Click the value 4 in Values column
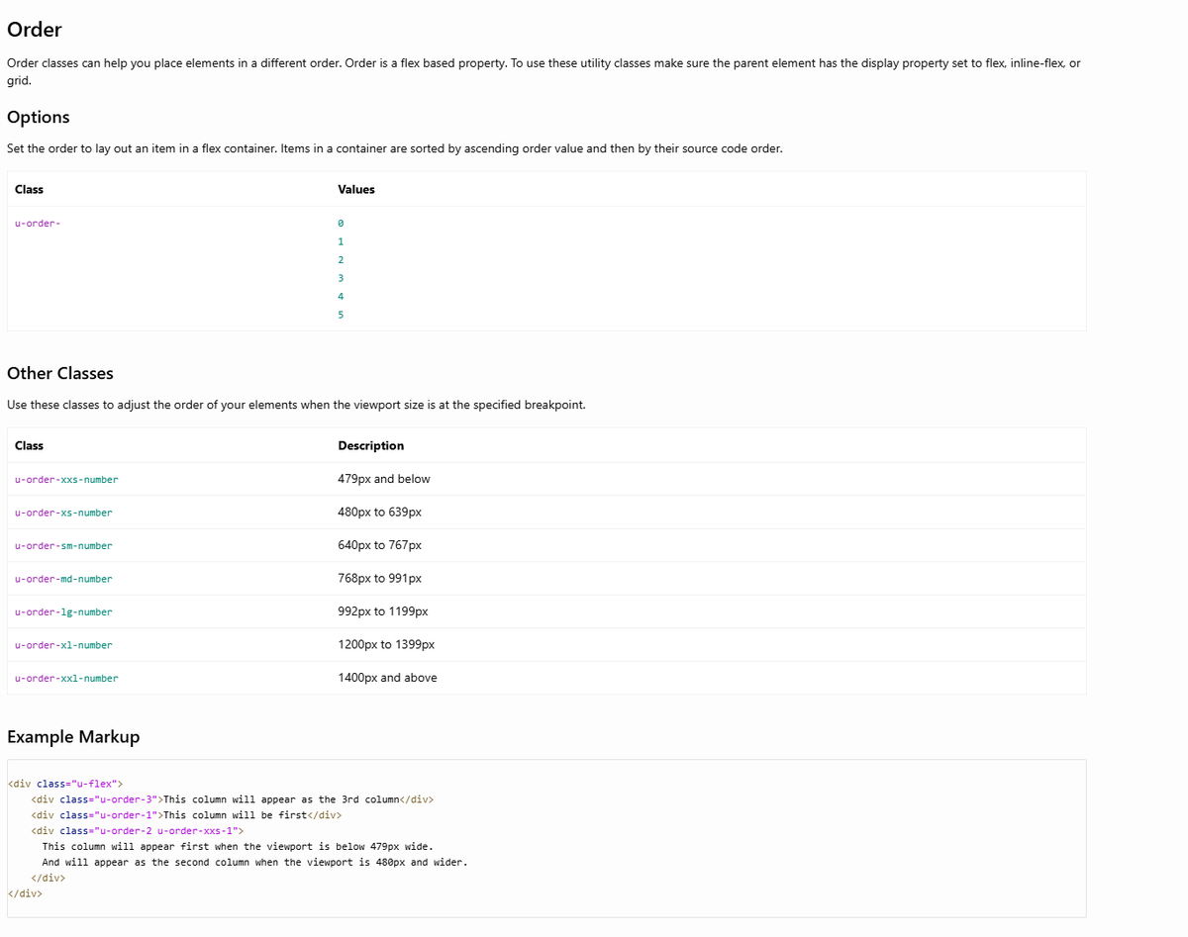 click(341, 297)
